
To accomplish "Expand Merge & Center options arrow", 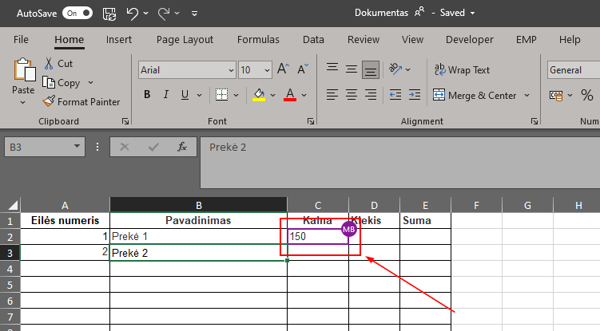I will tap(526, 95).
